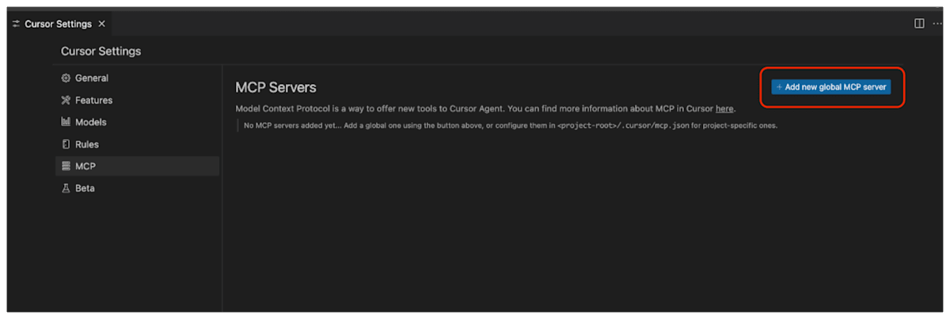
Task: Click the Cursor Settings page title
Action: 101,51
